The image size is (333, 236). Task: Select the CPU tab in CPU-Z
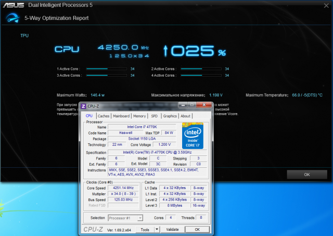(89, 116)
